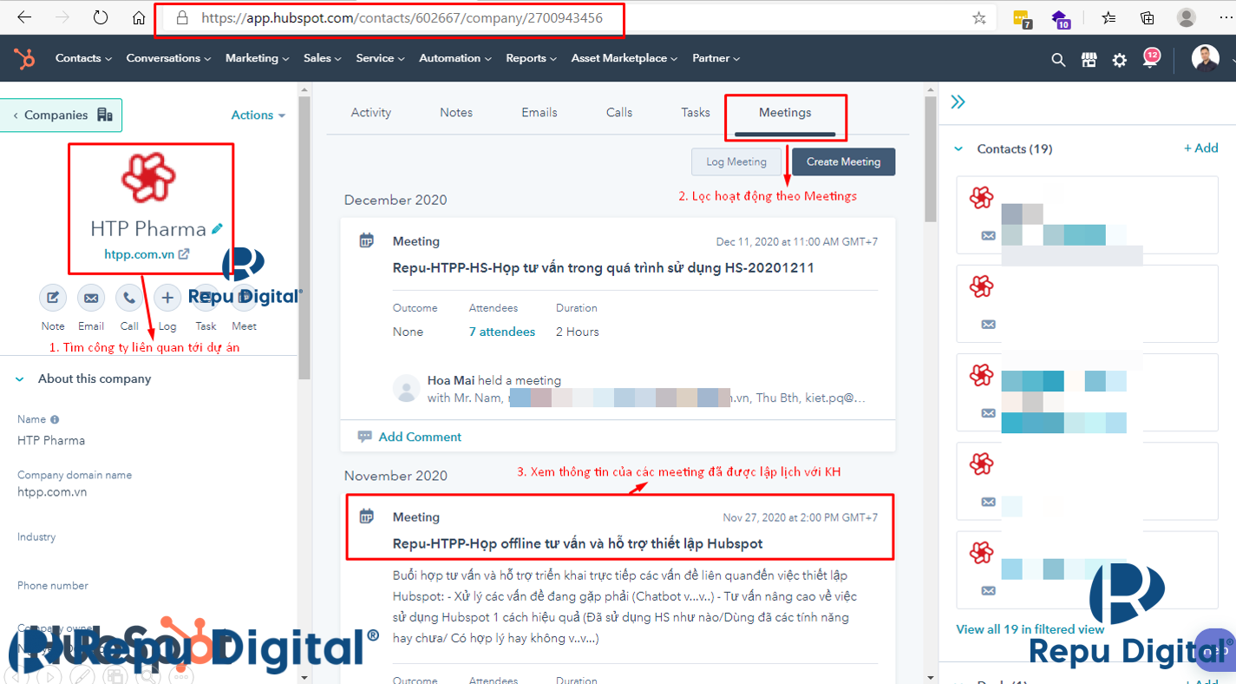Open the Partner navigation menu
Screen dimensions: 1236x684
(716, 58)
